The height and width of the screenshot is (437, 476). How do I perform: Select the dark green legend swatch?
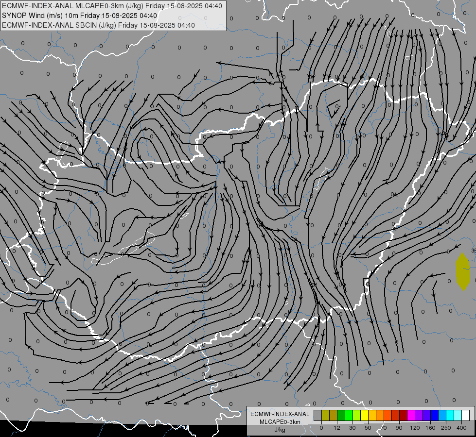tap(341, 415)
